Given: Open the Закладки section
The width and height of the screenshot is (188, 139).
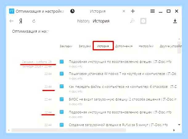Looking at the screenshot, I should (x=66, y=46).
